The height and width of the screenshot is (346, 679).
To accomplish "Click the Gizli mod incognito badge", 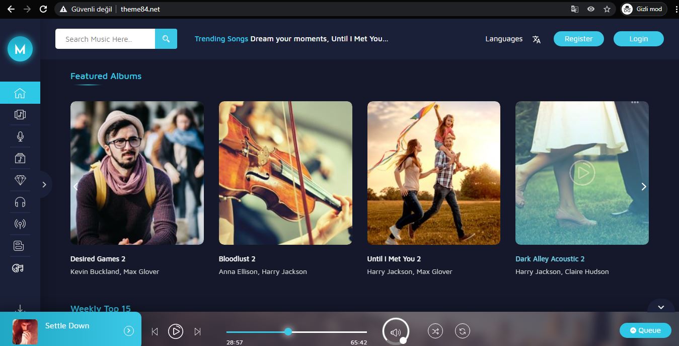I will coord(644,9).
